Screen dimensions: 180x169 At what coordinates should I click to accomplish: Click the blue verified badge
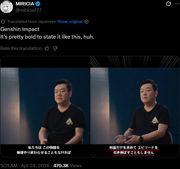pos(38,4)
